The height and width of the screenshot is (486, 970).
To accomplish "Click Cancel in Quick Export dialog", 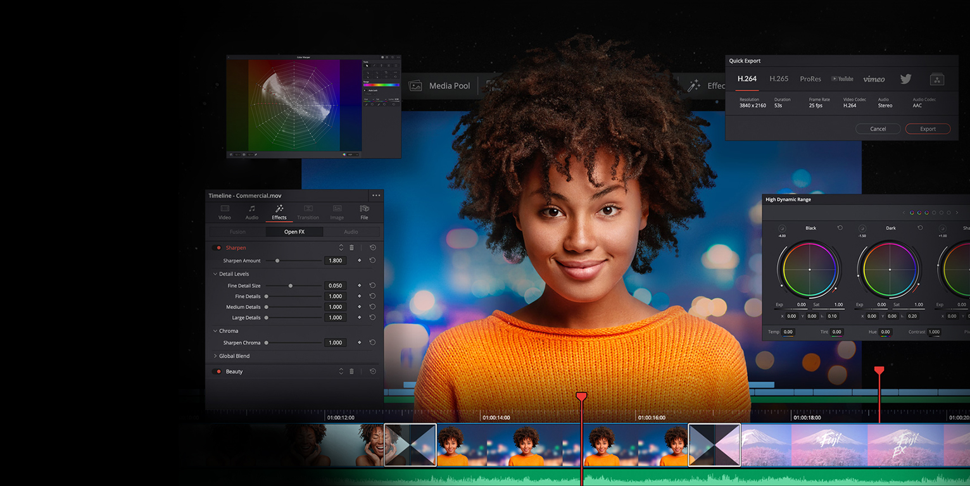I will click(x=878, y=129).
